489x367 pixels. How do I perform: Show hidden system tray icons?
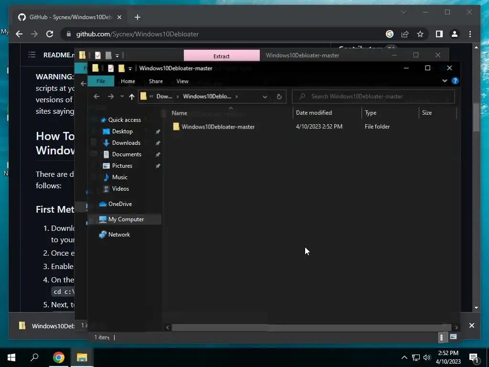[404, 357]
